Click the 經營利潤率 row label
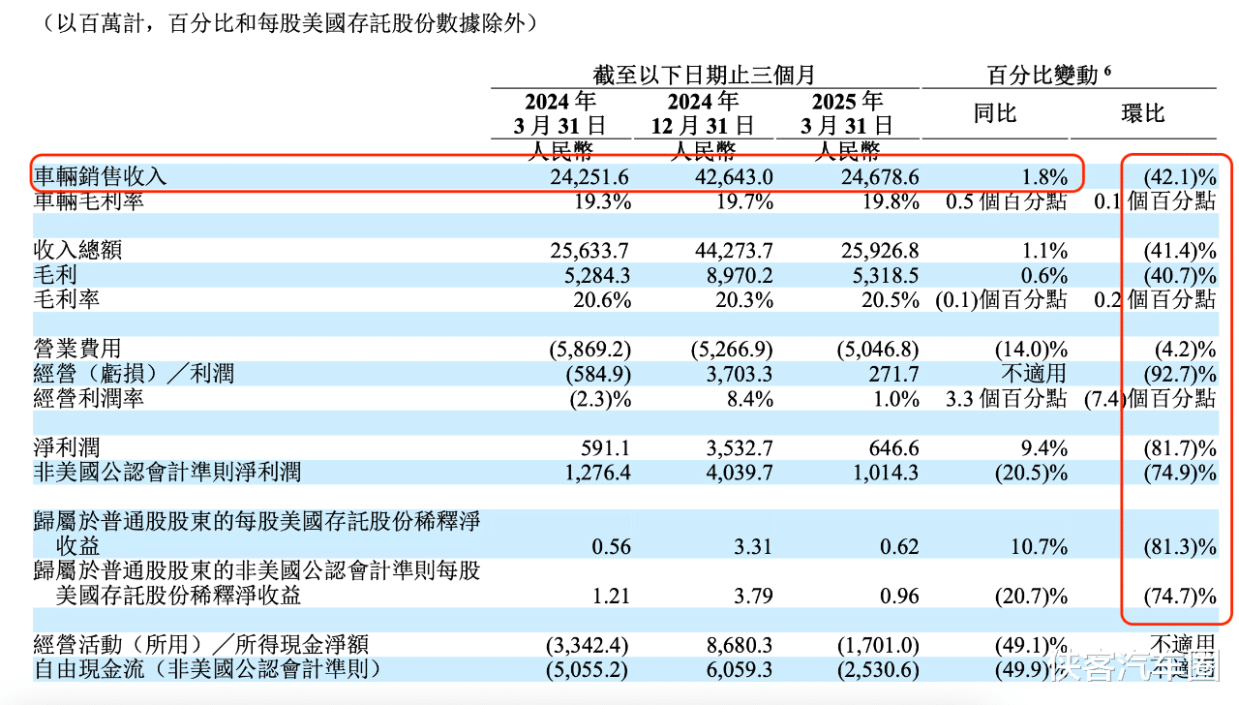The height and width of the screenshot is (705, 1239). 89,398
